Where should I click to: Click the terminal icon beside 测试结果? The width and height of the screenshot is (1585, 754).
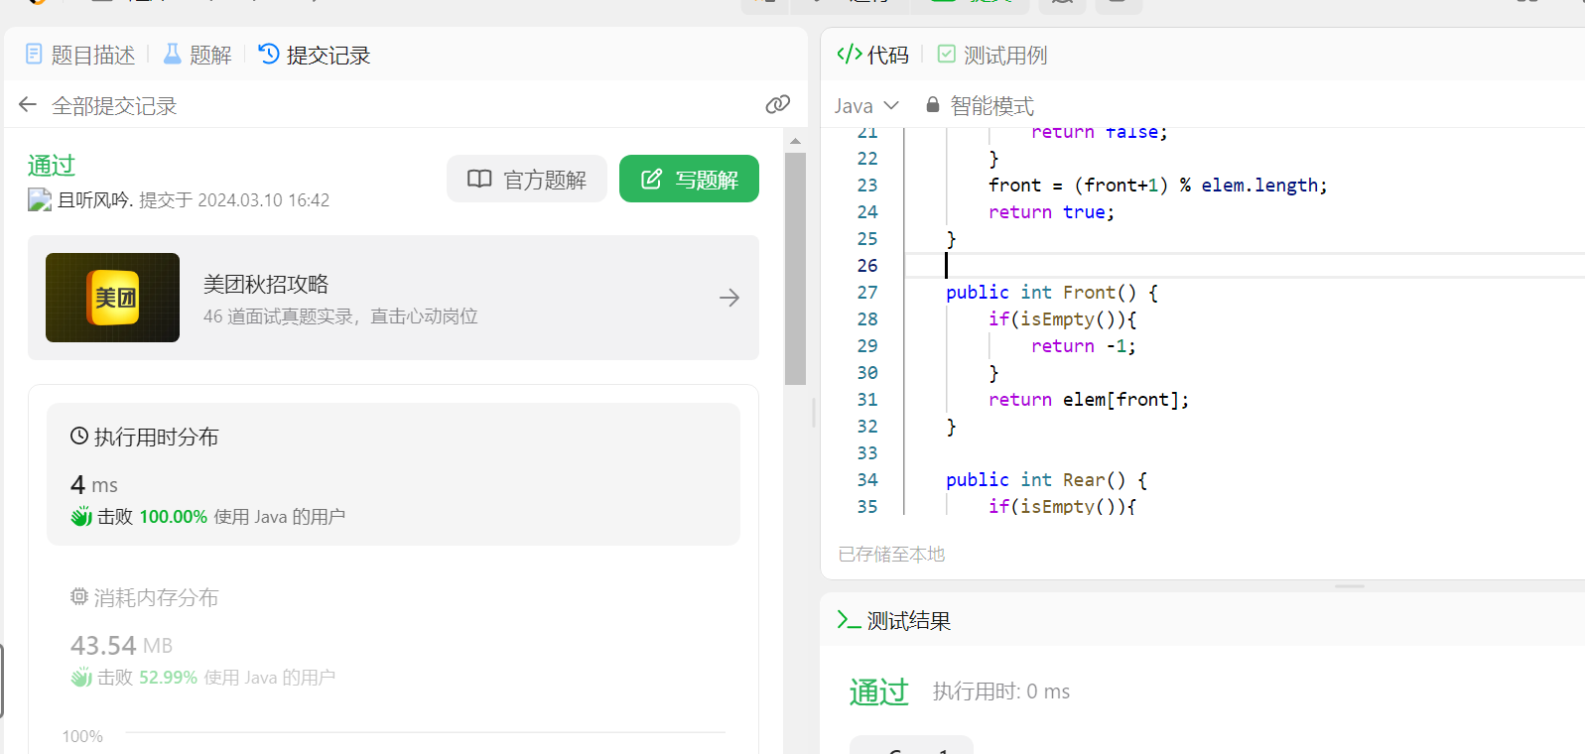tap(849, 620)
